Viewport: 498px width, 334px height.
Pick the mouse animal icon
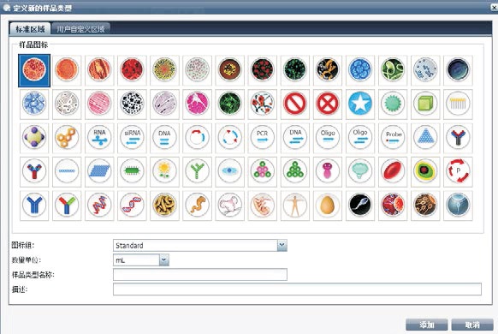point(229,206)
